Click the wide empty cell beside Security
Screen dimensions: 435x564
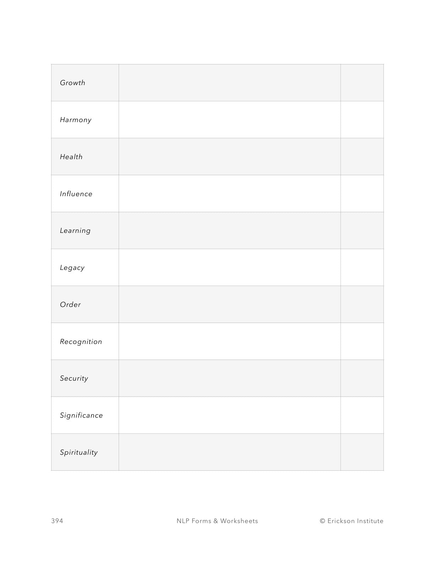(x=230, y=378)
